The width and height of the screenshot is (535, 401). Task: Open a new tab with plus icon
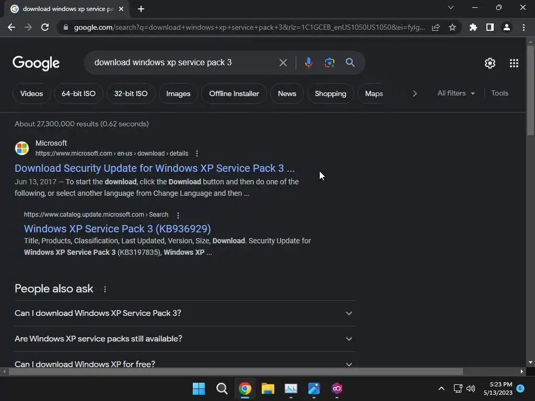point(141,9)
